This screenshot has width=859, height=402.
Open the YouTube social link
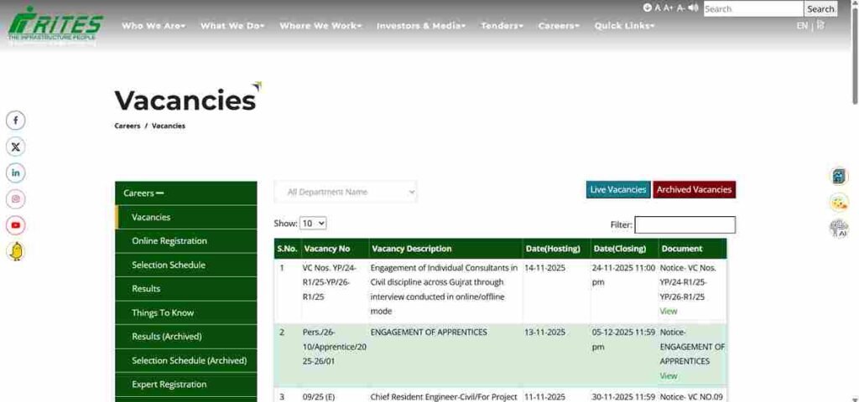pos(16,225)
